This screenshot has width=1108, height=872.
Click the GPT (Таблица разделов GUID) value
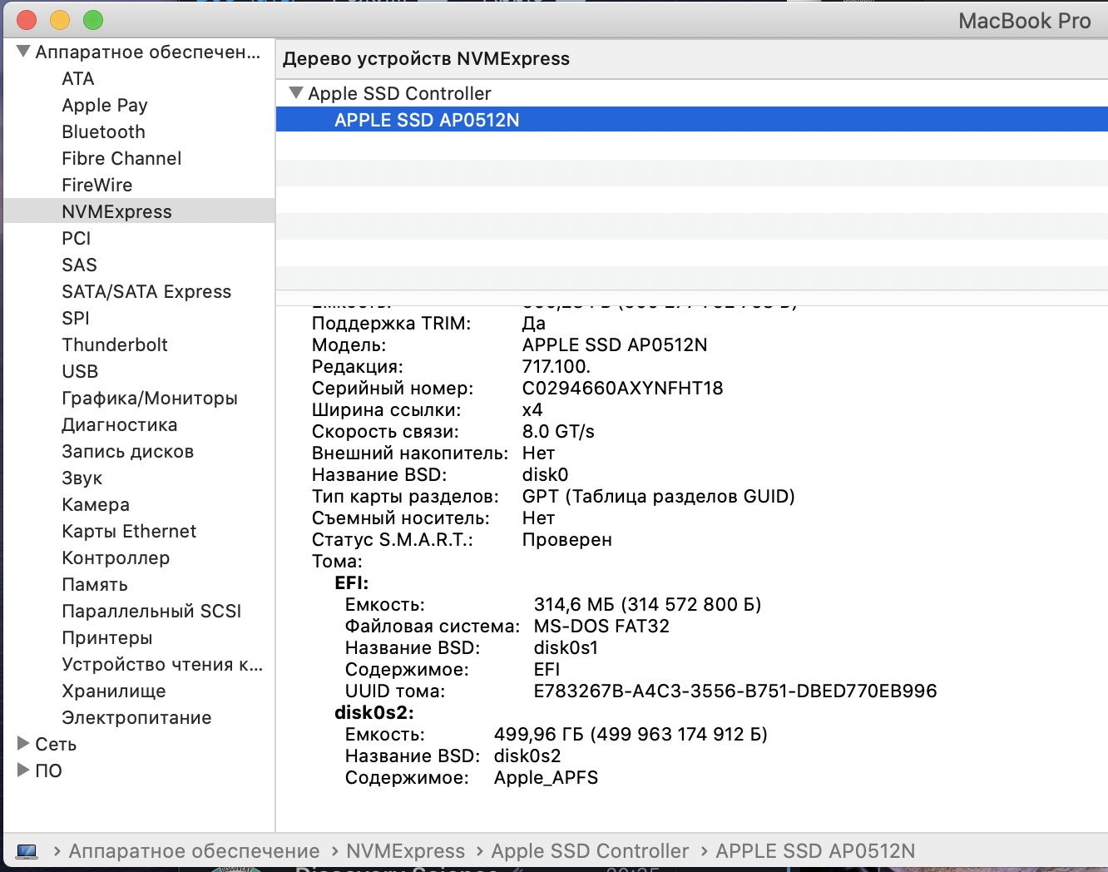659,496
